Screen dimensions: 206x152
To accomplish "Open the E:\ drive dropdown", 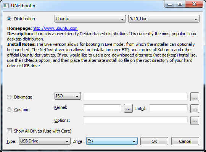I will 112,141.
